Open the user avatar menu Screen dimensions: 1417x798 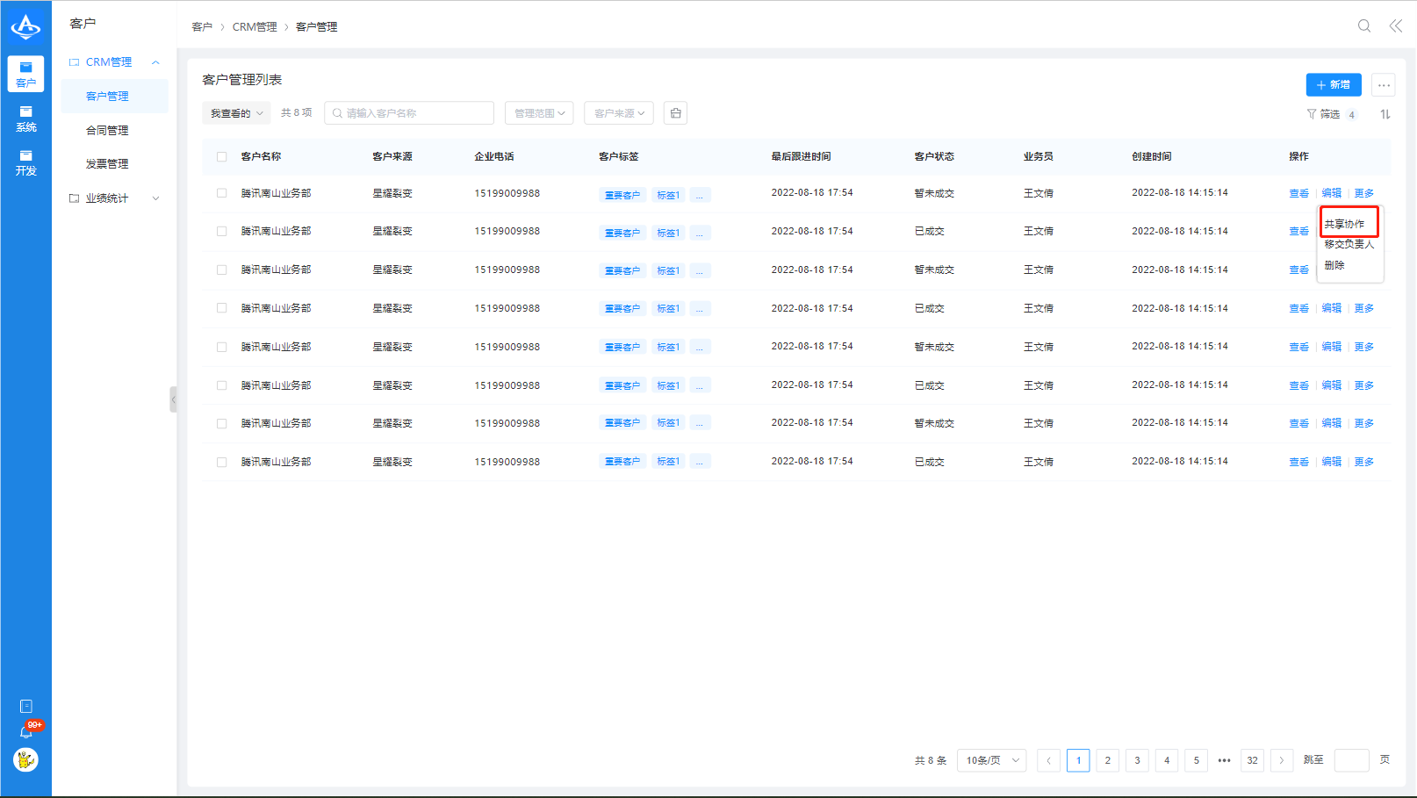point(26,759)
